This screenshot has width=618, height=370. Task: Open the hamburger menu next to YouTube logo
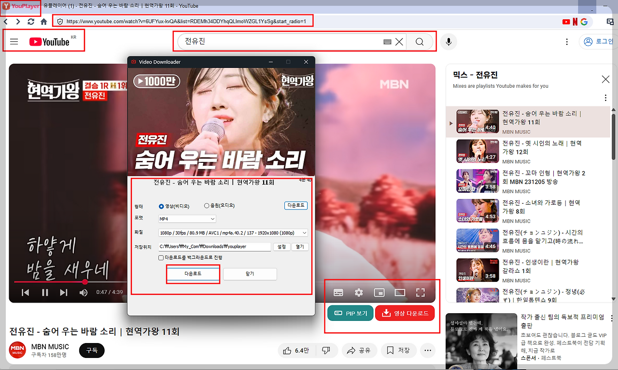(14, 41)
